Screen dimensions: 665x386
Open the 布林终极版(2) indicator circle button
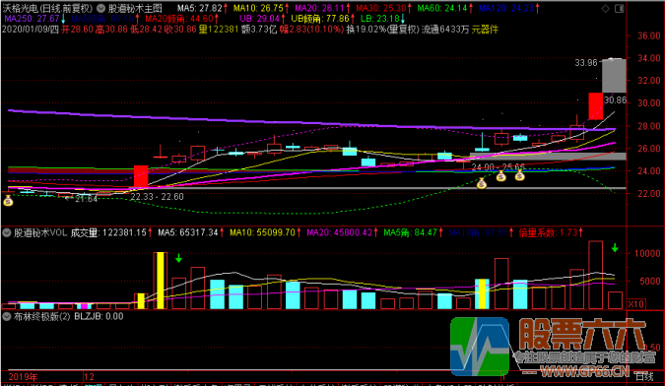(x=7, y=316)
